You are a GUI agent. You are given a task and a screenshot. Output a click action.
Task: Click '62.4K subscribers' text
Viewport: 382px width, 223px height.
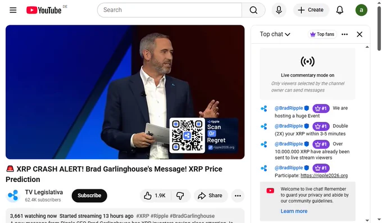click(x=43, y=200)
